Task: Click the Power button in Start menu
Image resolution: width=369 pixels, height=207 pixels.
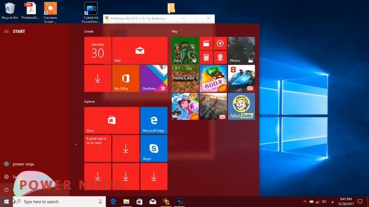Action: [x=6, y=190]
